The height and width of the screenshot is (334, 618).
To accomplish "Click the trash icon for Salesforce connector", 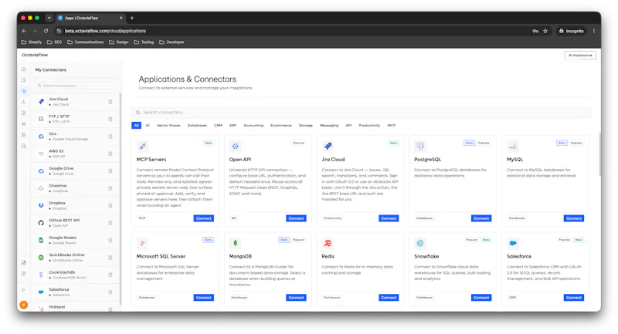I will (110, 292).
